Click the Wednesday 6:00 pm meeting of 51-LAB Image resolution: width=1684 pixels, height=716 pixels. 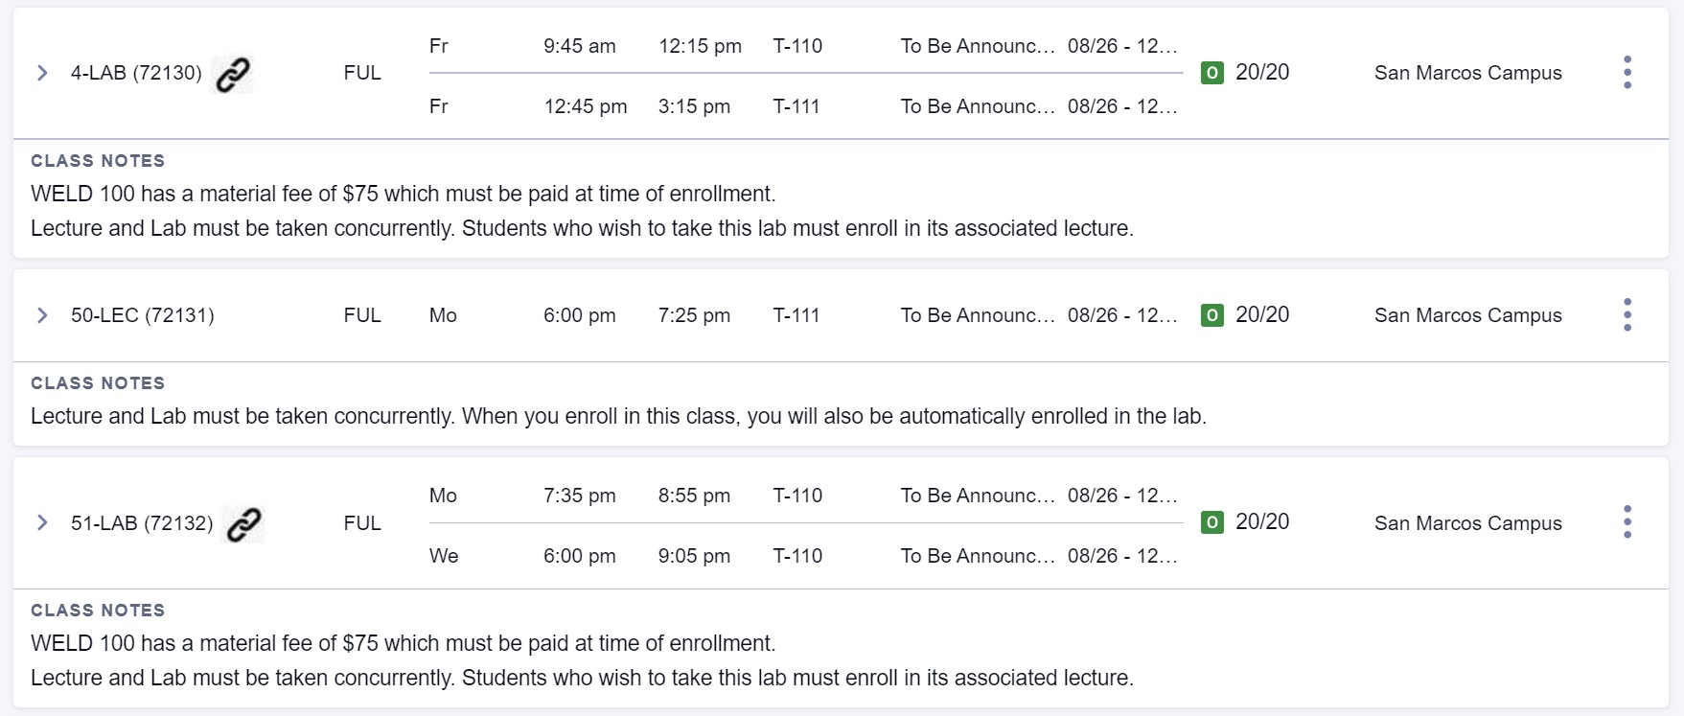click(579, 556)
